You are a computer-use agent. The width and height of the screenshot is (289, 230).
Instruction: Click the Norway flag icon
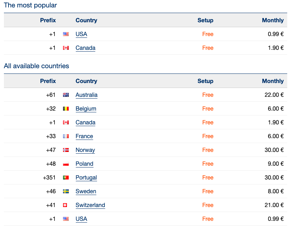pyautogui.click(x=66, y=150)
